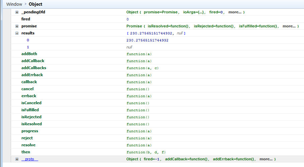This screenshot has width=304, height=167.
Task: Select the progress method name
Action: (x=30, y=131)
